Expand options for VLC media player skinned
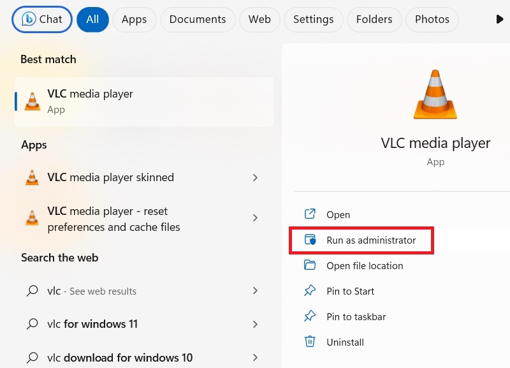Image resolution: width=510 pixels, height=368 pixels. pos(255,177)
